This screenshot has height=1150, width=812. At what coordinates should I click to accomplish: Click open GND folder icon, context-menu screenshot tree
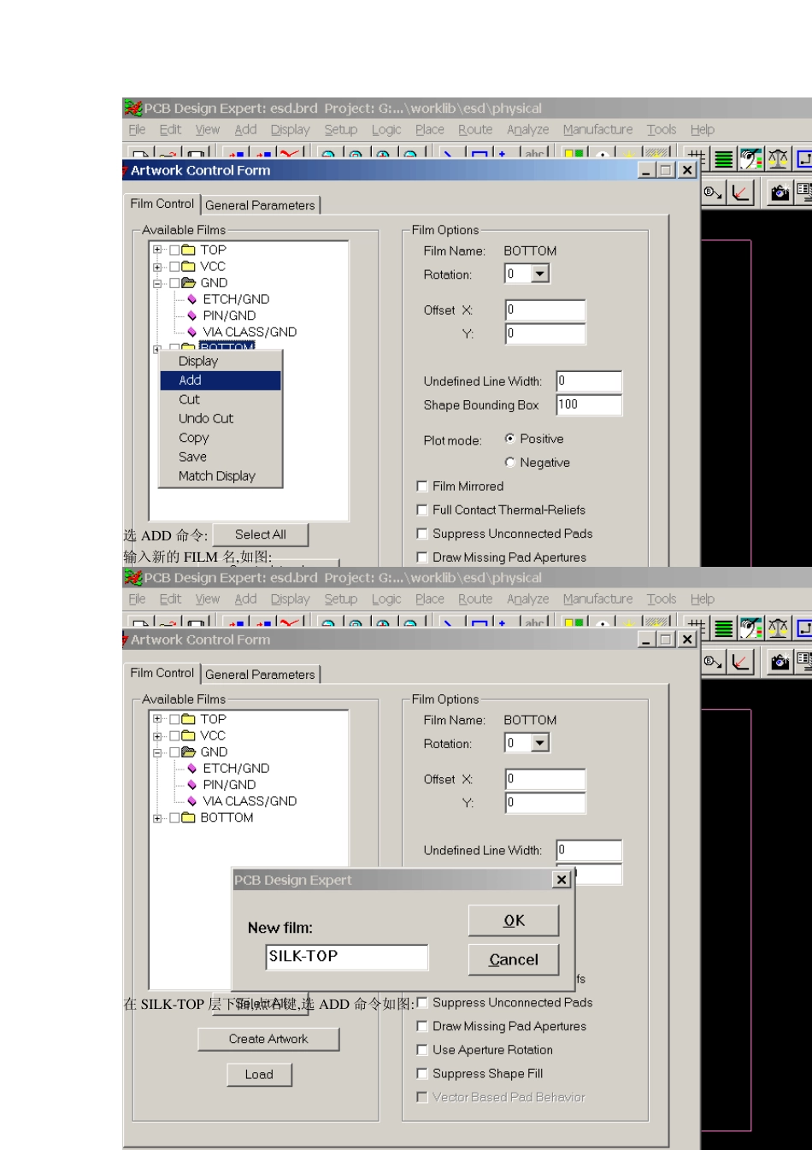coord(188,282)
